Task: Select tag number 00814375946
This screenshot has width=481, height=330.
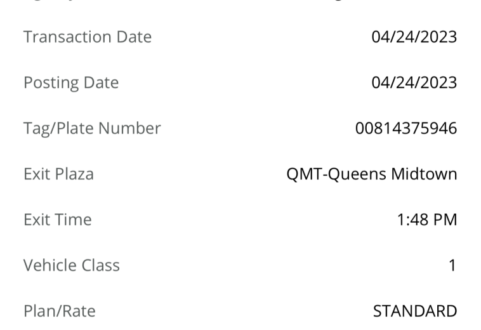Action: pyautogui.click(x=406, y=128)
